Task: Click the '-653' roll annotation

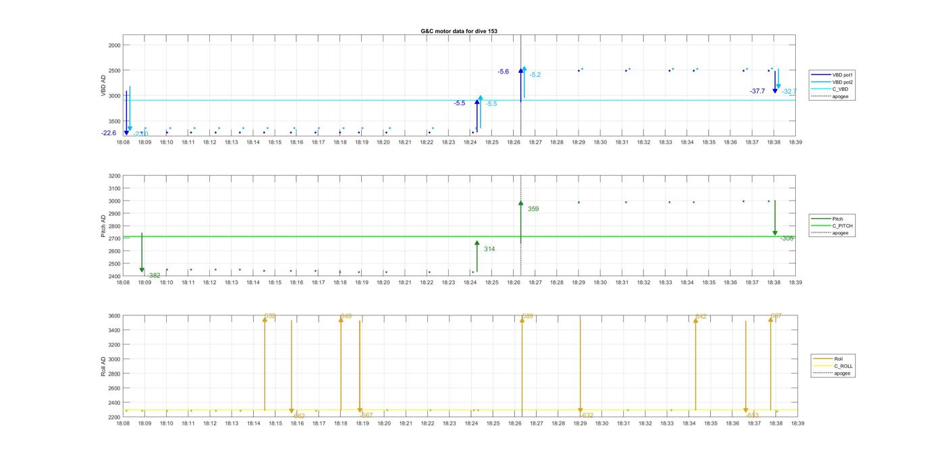Action: pyautogui.click(x=753, y=415)
